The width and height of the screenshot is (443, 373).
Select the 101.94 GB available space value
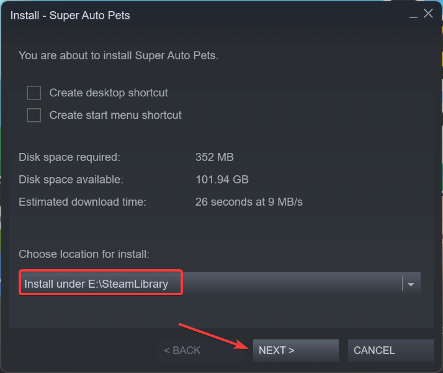tap(222, 180)
